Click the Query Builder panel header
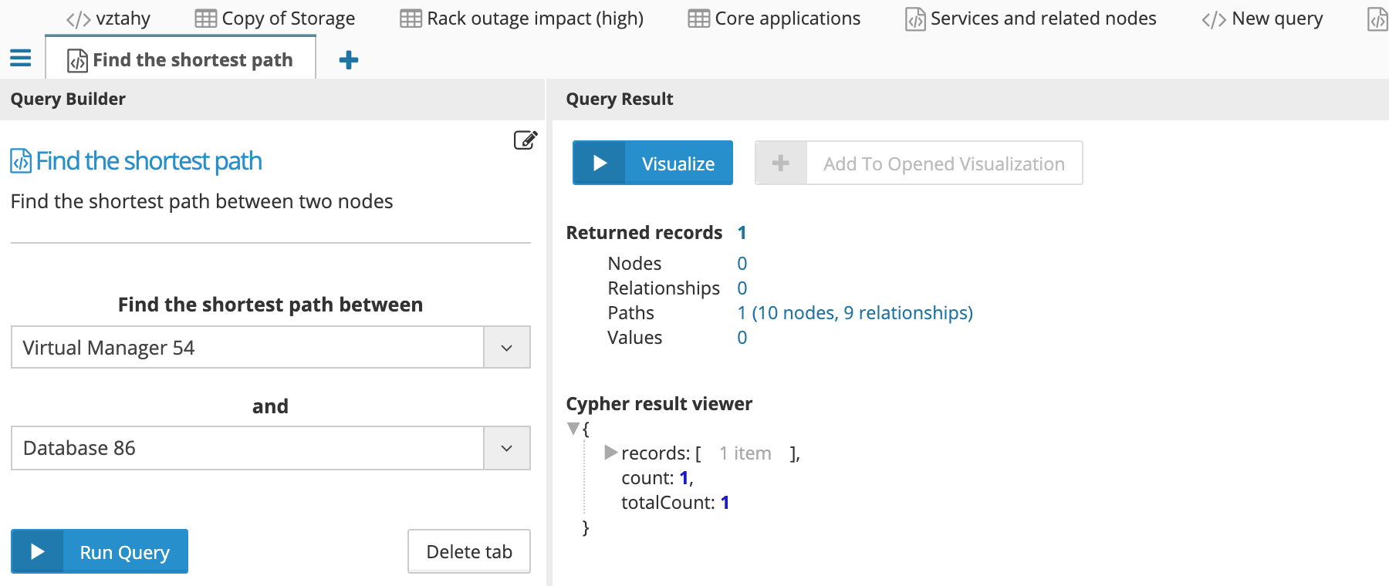1389x586 pixels. pyautogui.click(x=272, y=99)
